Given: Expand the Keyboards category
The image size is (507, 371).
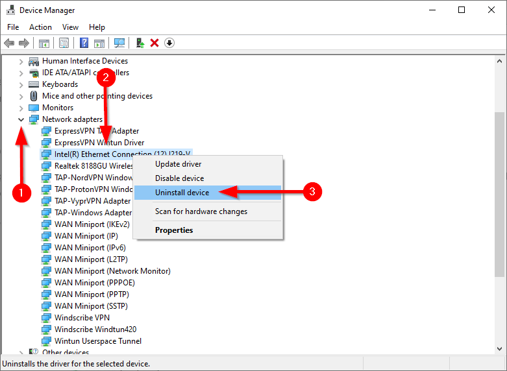Looking at the screenshot, I should (x=21, y=84).
